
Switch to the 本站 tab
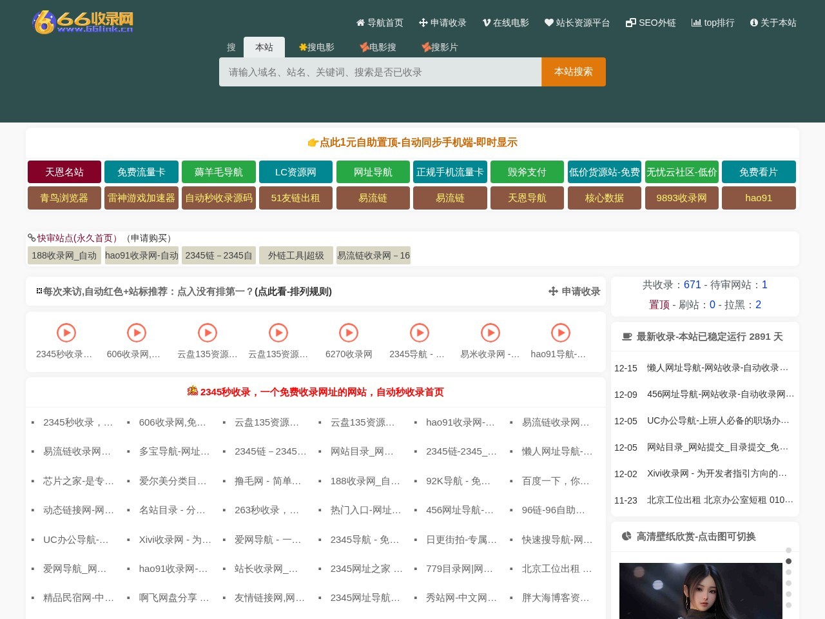click(x=264, y=46)
